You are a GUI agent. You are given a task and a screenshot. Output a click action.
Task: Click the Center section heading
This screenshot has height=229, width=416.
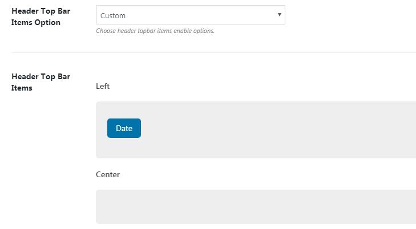pyautogui.click(x=108, y=174)
